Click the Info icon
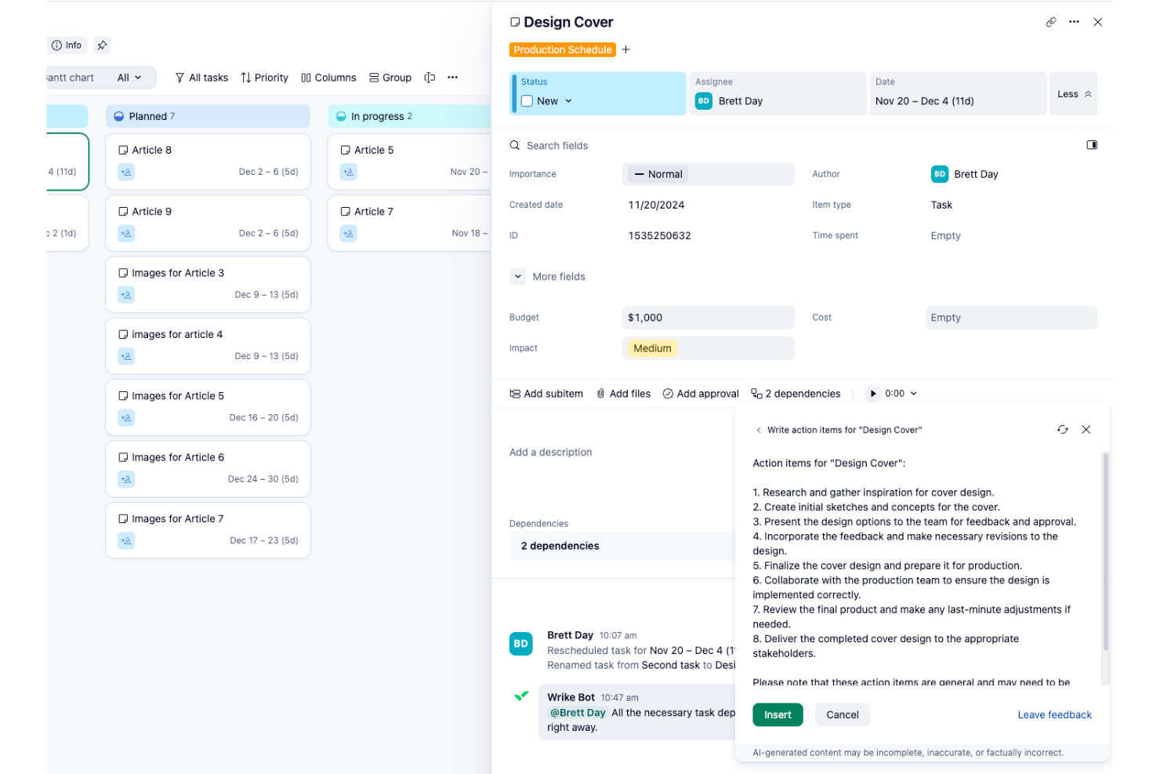 click(66, 45)
